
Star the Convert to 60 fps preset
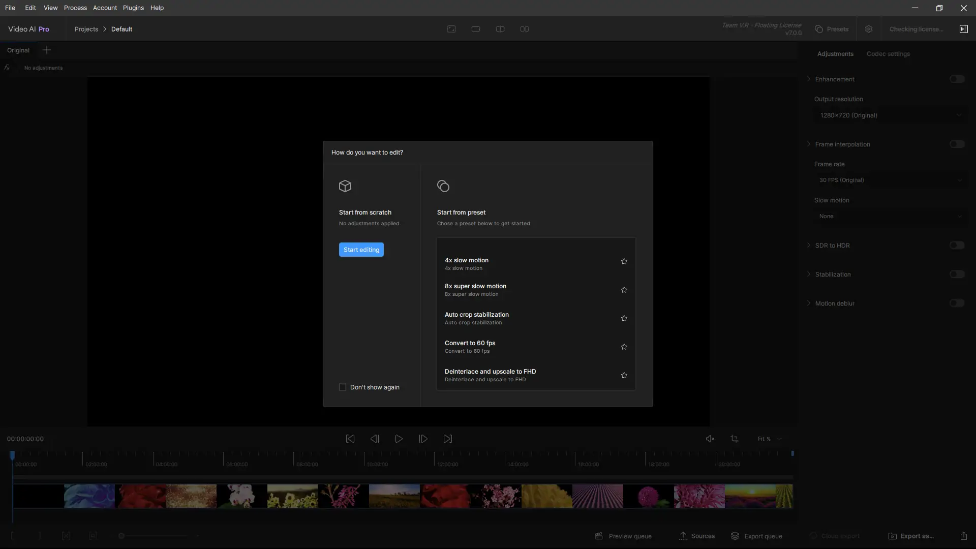coord(624,347)
